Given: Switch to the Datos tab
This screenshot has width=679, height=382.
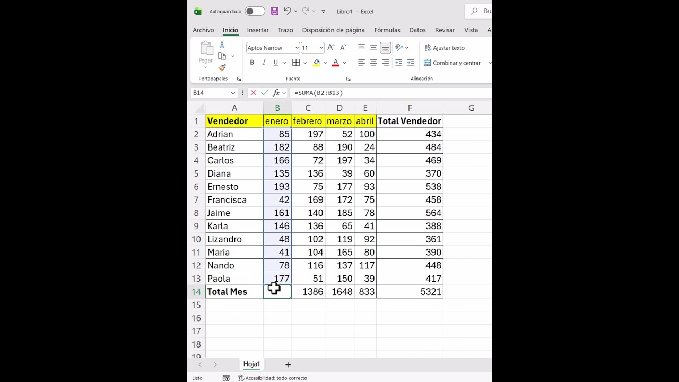Looking at the screenshot, I should [417, 30].
